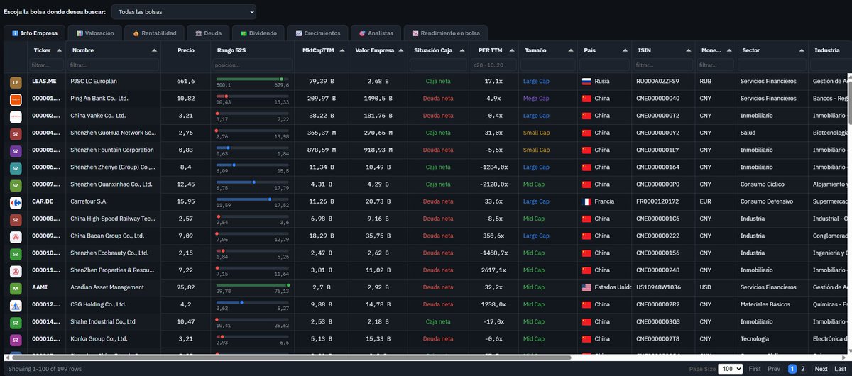The width and height of the screenshot is (852, 376).
Task: Open the Dividendo tab
Action: pos(258,33)
